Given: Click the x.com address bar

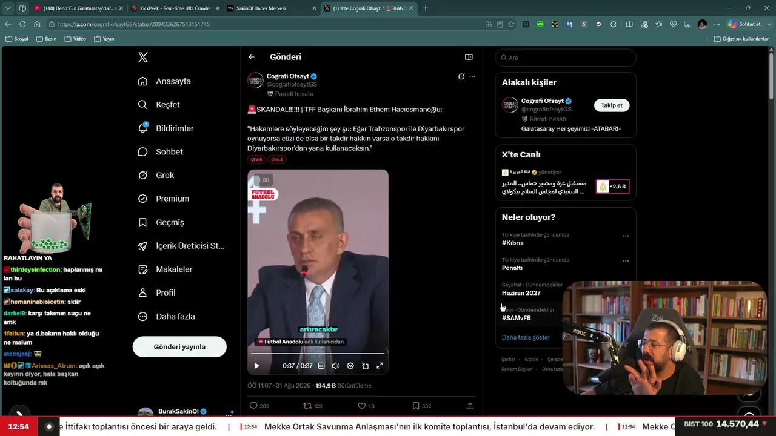Looking at the screenshot, I should [267, 24].
